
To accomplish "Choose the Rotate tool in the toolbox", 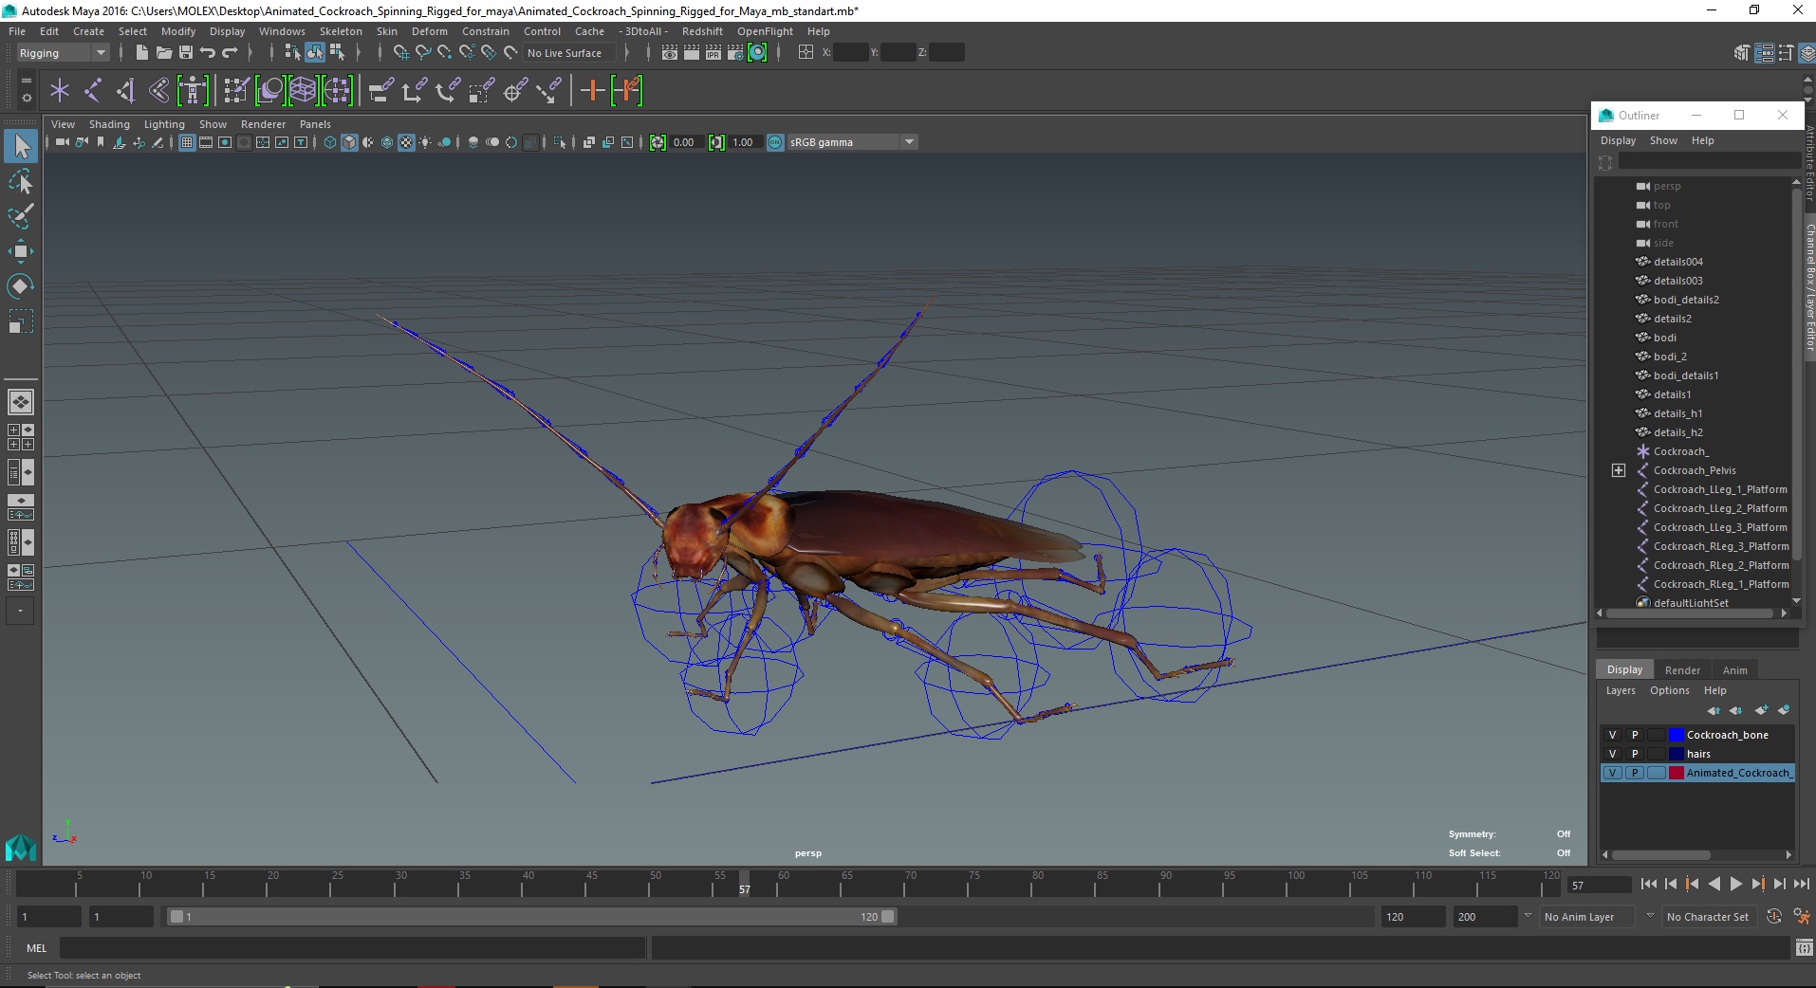I will pyautogui.click(x=21, y=286).
